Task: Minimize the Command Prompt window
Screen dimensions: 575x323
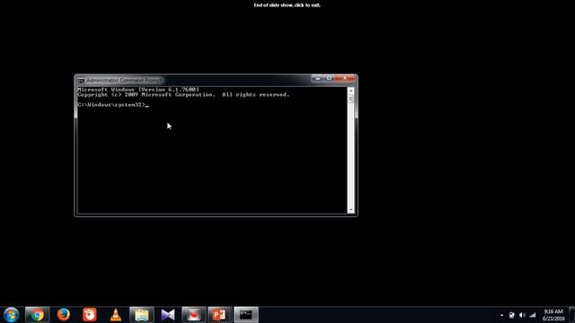Action: pyautogui.click(x=317, y=78)
